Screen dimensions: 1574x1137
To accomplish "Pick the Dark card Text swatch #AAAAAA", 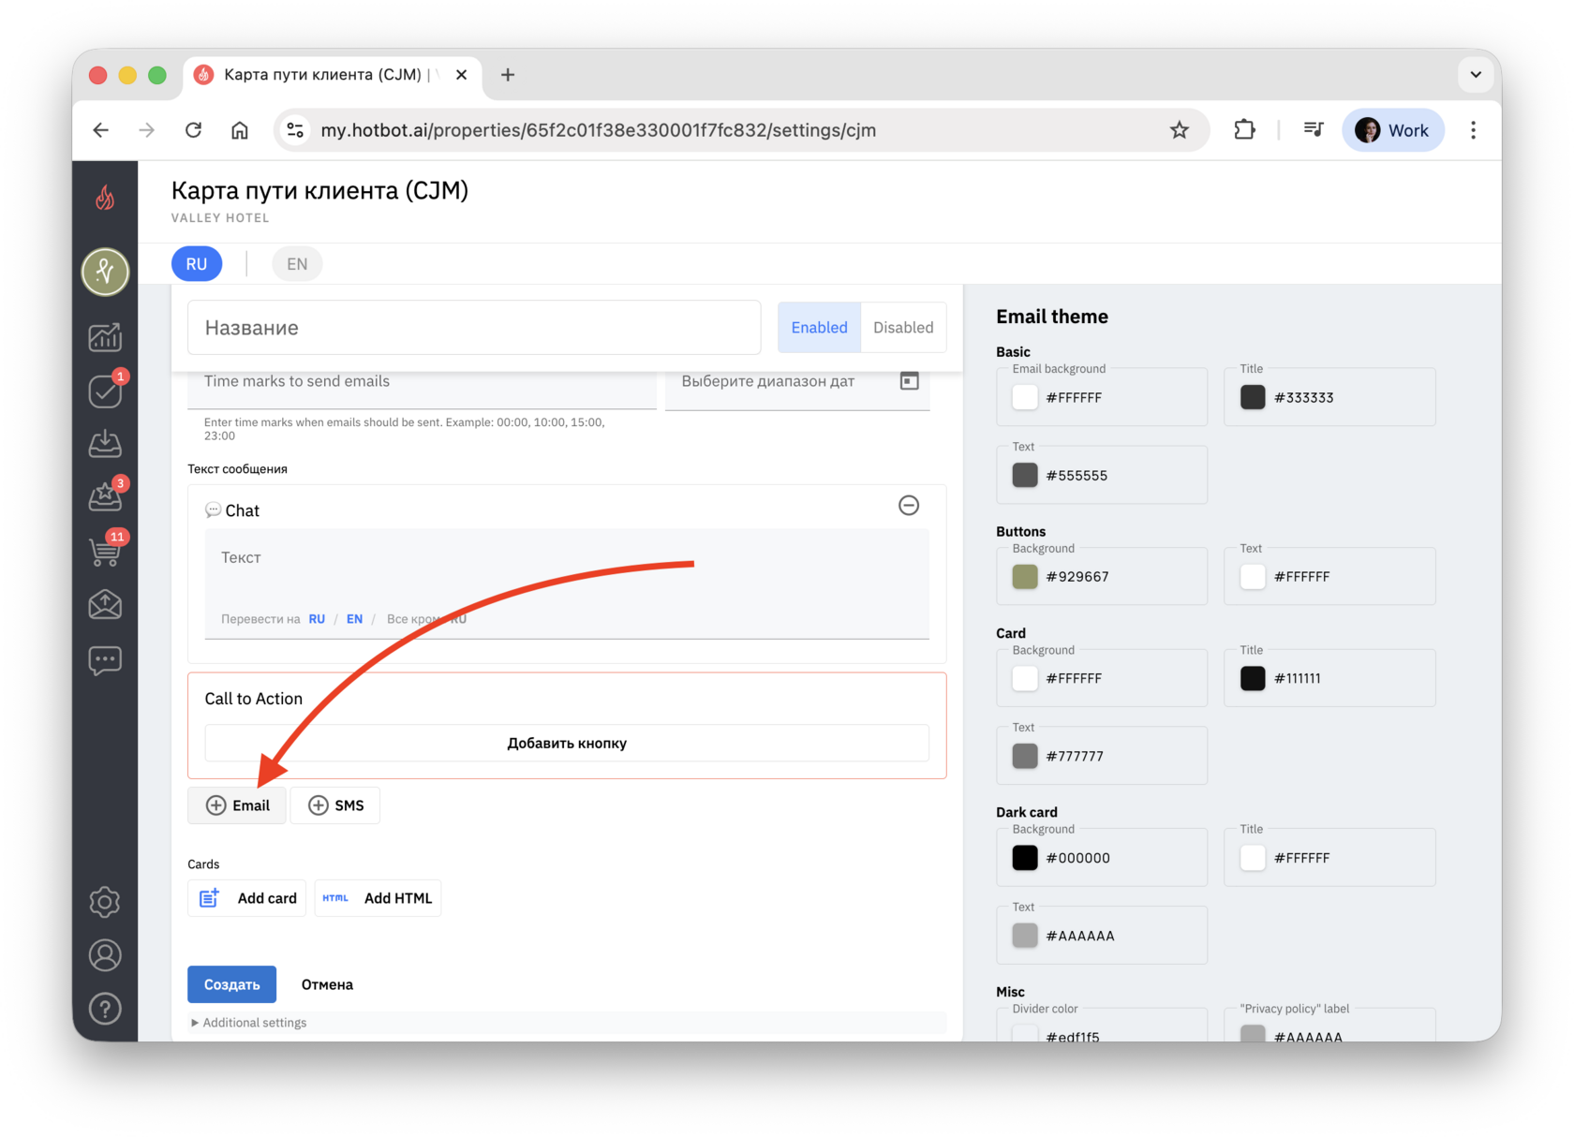I will 1025,936.
